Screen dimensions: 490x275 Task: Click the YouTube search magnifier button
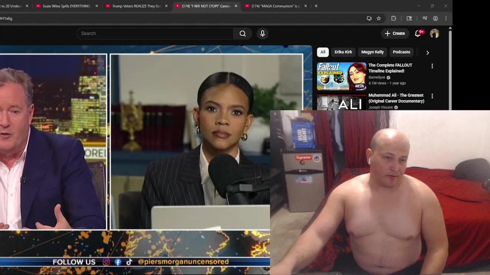(242, 34)
